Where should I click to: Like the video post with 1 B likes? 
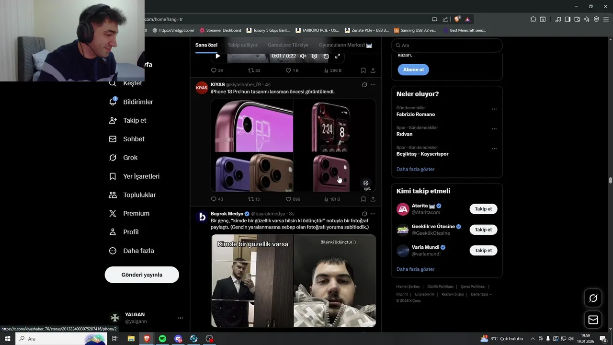coord(288,70)
